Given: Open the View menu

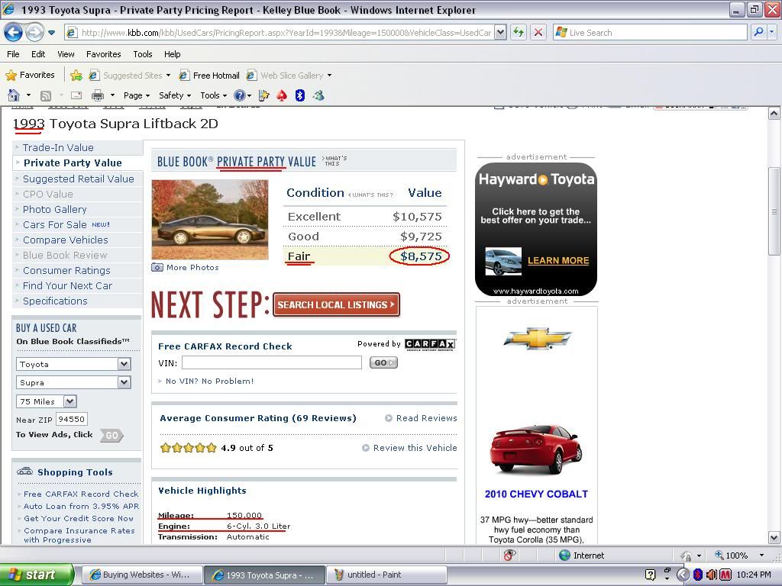Looking at the screenshot, I should (x=66, y=54).
